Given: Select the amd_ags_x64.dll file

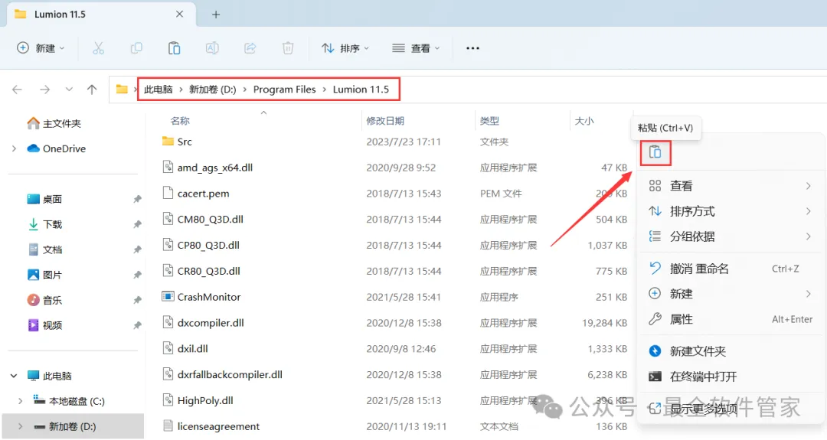Looking at the screenshot, I should tap(394, 168).
